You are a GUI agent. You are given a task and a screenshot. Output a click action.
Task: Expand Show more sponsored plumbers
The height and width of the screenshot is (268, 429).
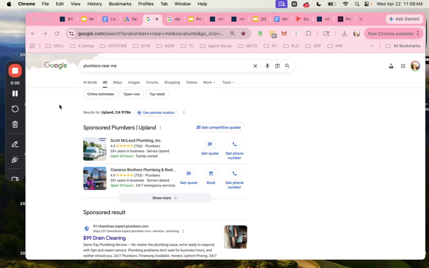165,198
